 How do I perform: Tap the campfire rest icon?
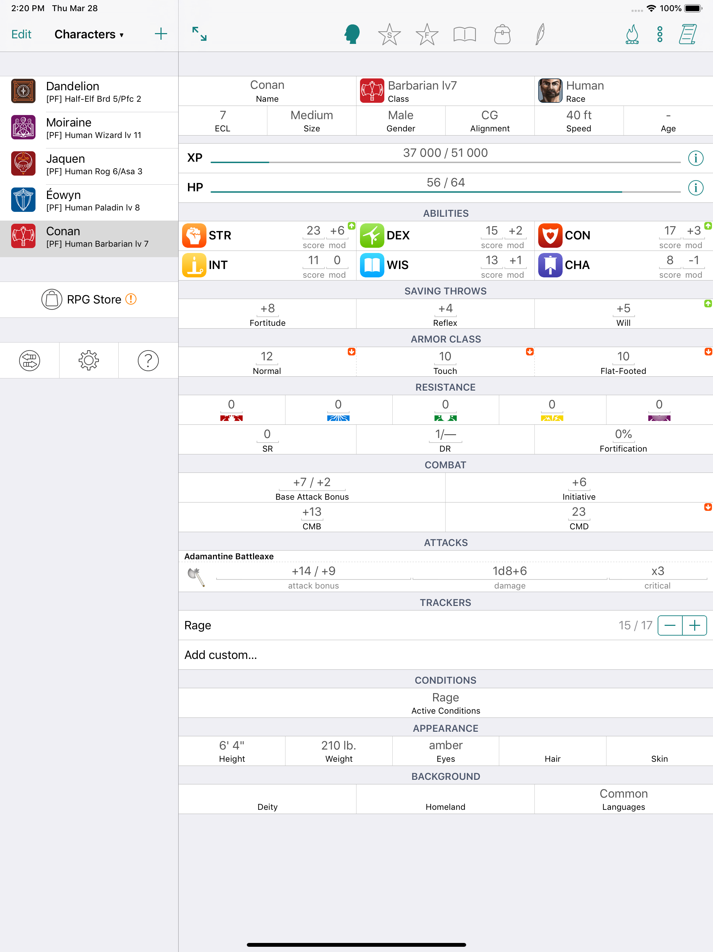[x=632, y=34]
